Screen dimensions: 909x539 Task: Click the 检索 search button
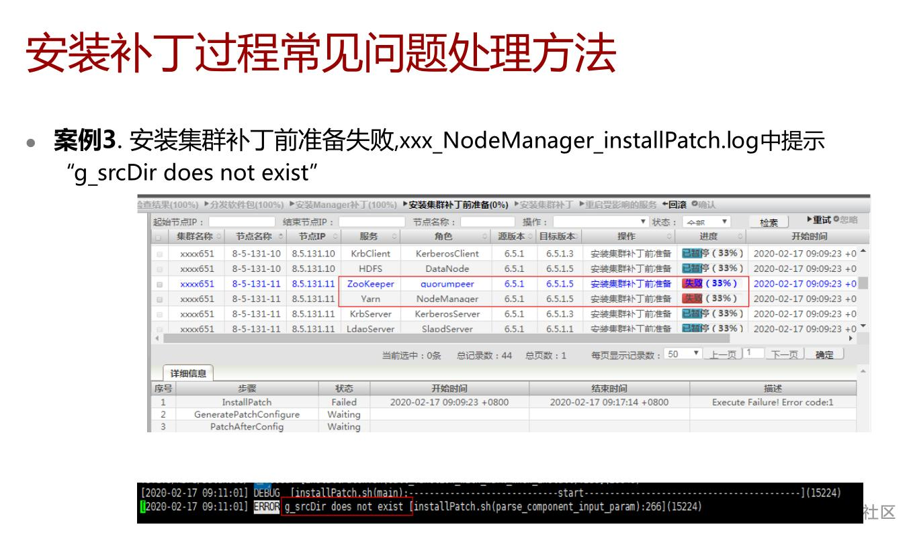pos(769,222)
